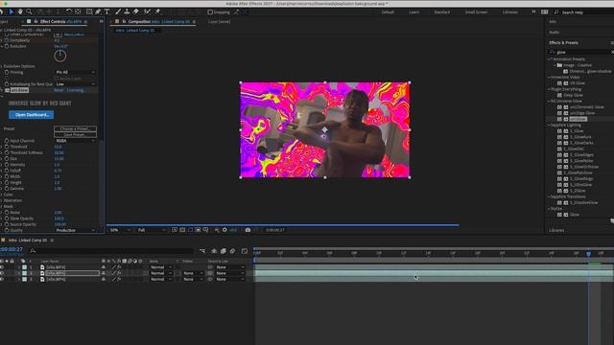Click the Pan Behind anchor point tool
This screenshot has width=614, height=345.
point(78,12)
